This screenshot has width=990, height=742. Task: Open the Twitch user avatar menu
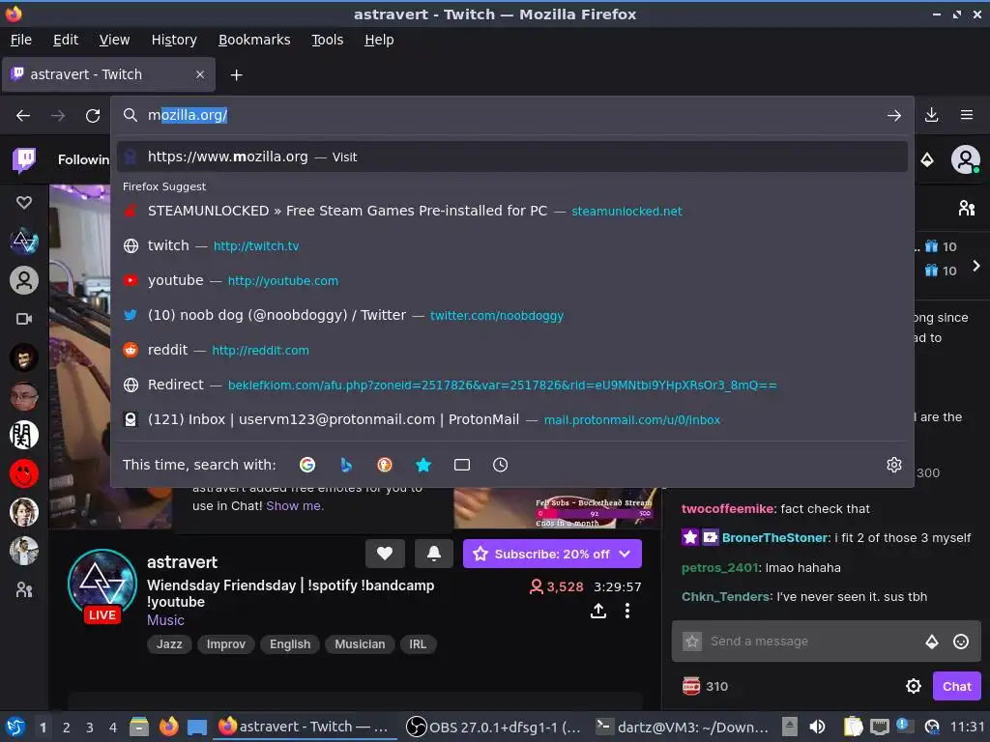click(966, 159)
